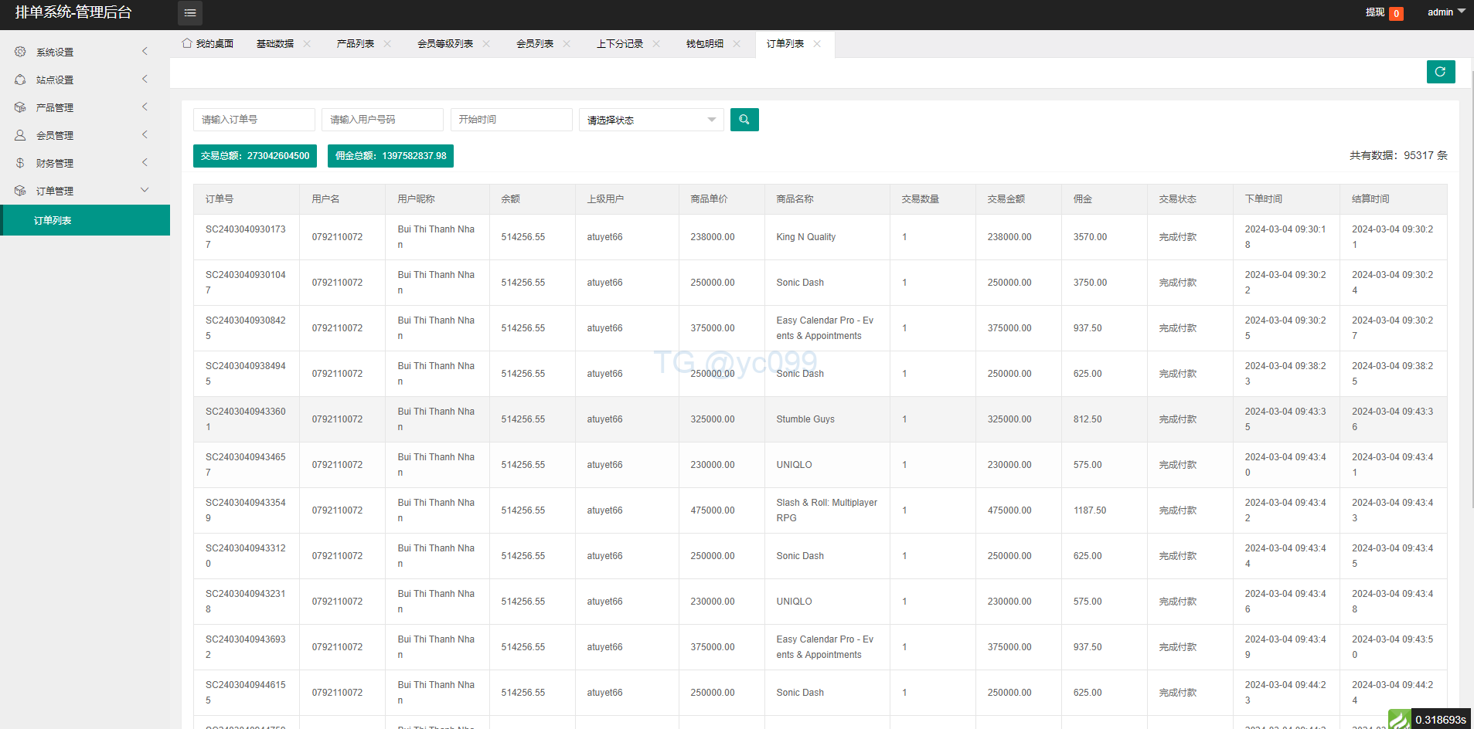The image size is (1474, 729).
Task: Expand the 产品管理 sidebar menu
Action: (145, 107)
